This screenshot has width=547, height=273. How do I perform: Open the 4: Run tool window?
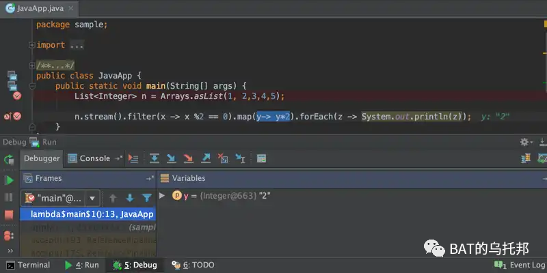82,265
